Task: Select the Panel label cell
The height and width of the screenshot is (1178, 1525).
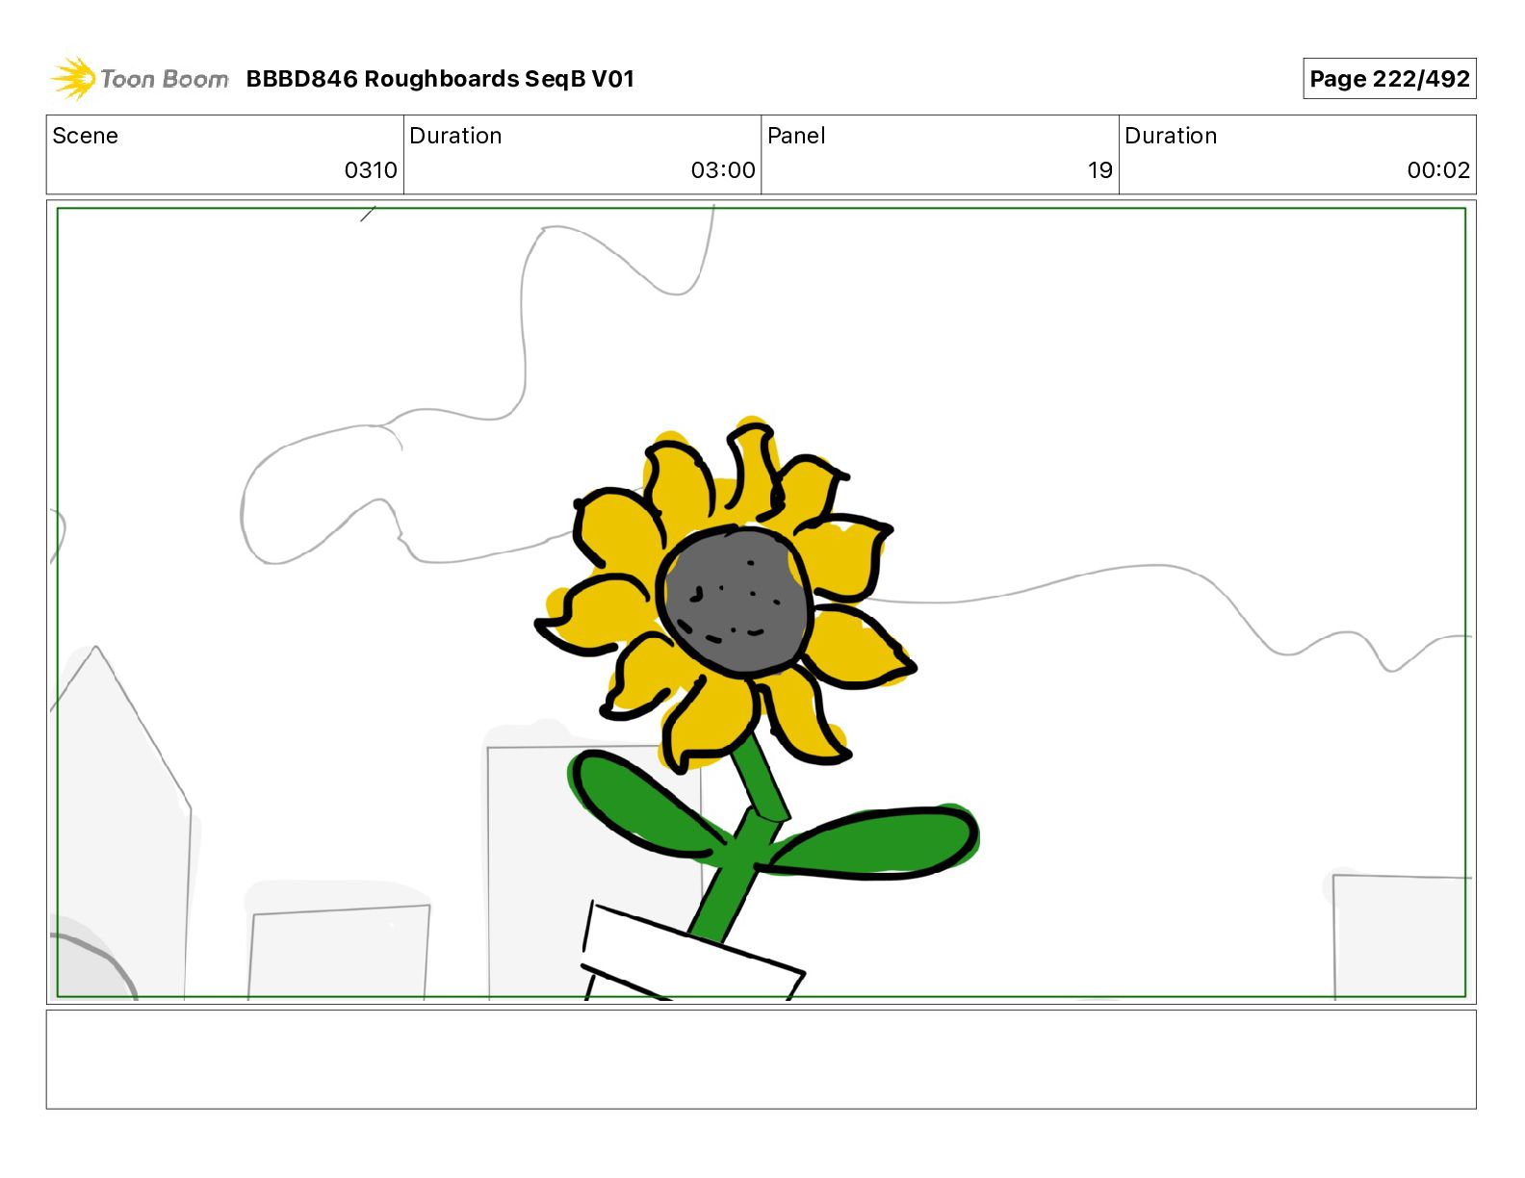Action: [x=940, y=155]
